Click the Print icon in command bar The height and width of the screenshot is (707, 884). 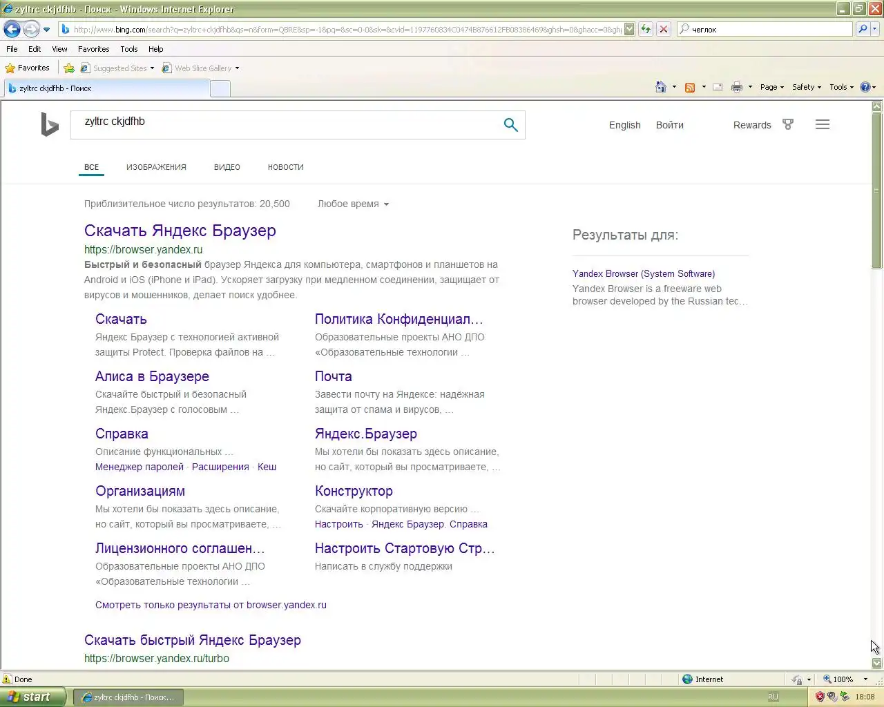point(737,87)
